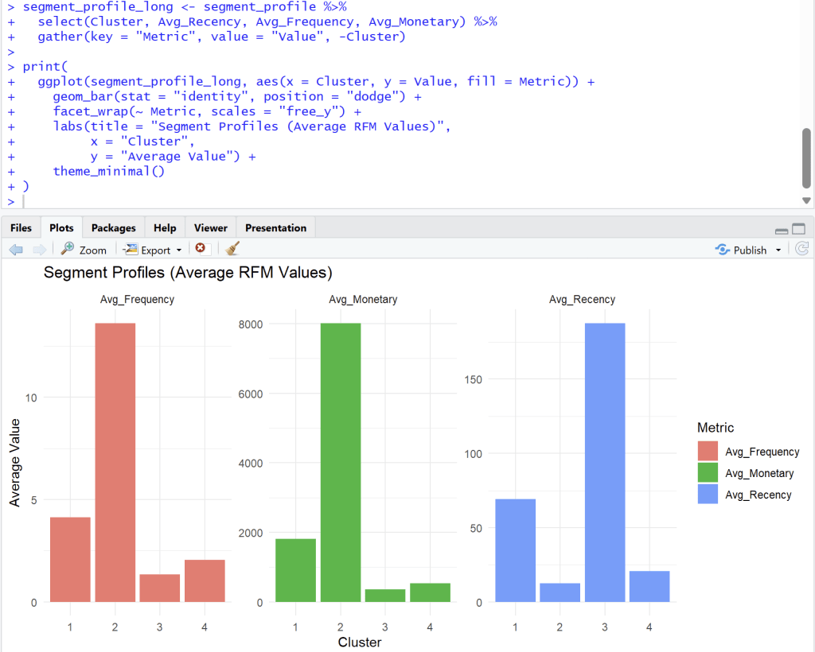The image size is (815, 652).
Task: Open the Help tab
Action: 165,228
